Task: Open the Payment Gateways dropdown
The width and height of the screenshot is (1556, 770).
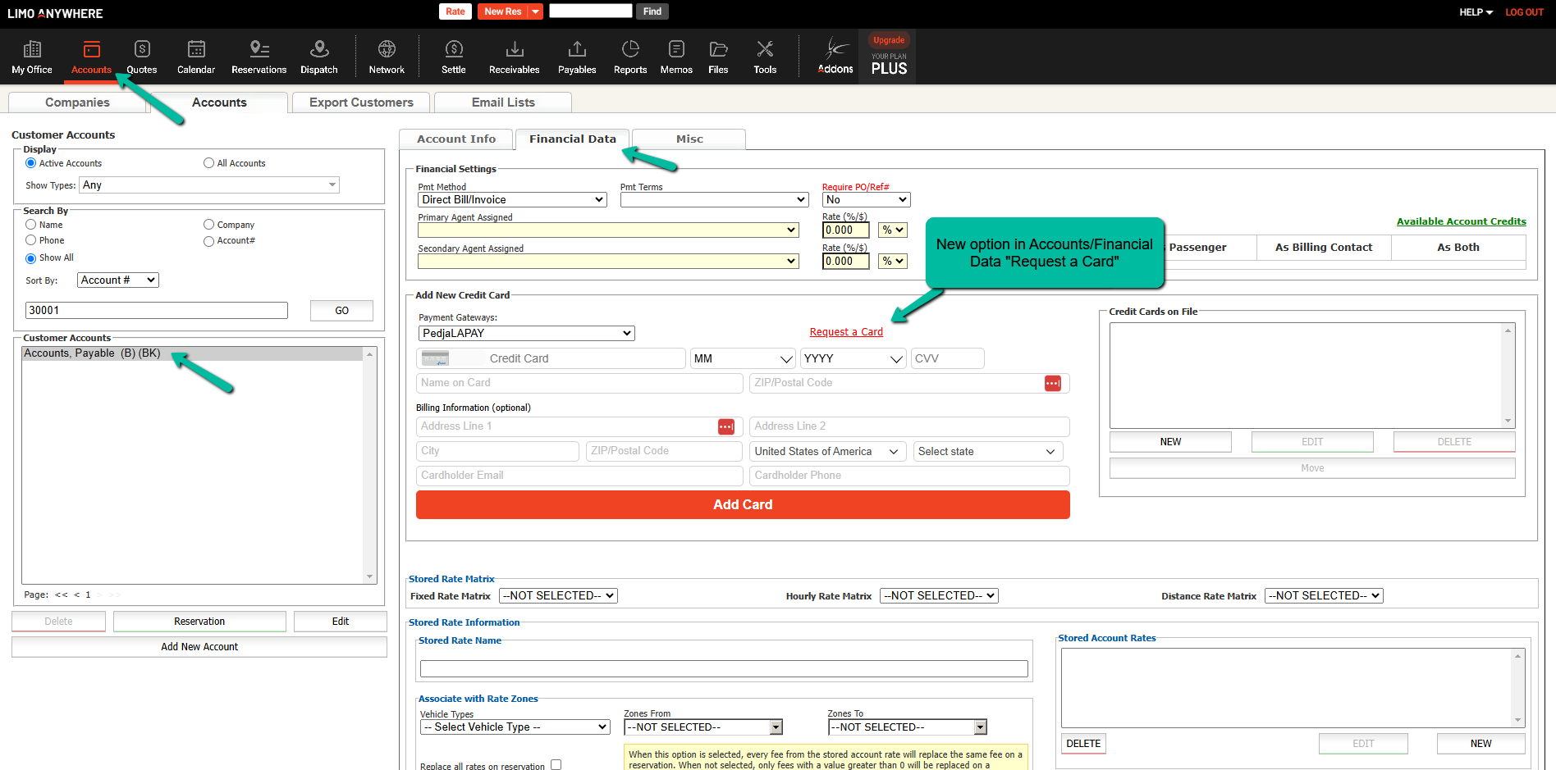Action: tap(526, 333)
